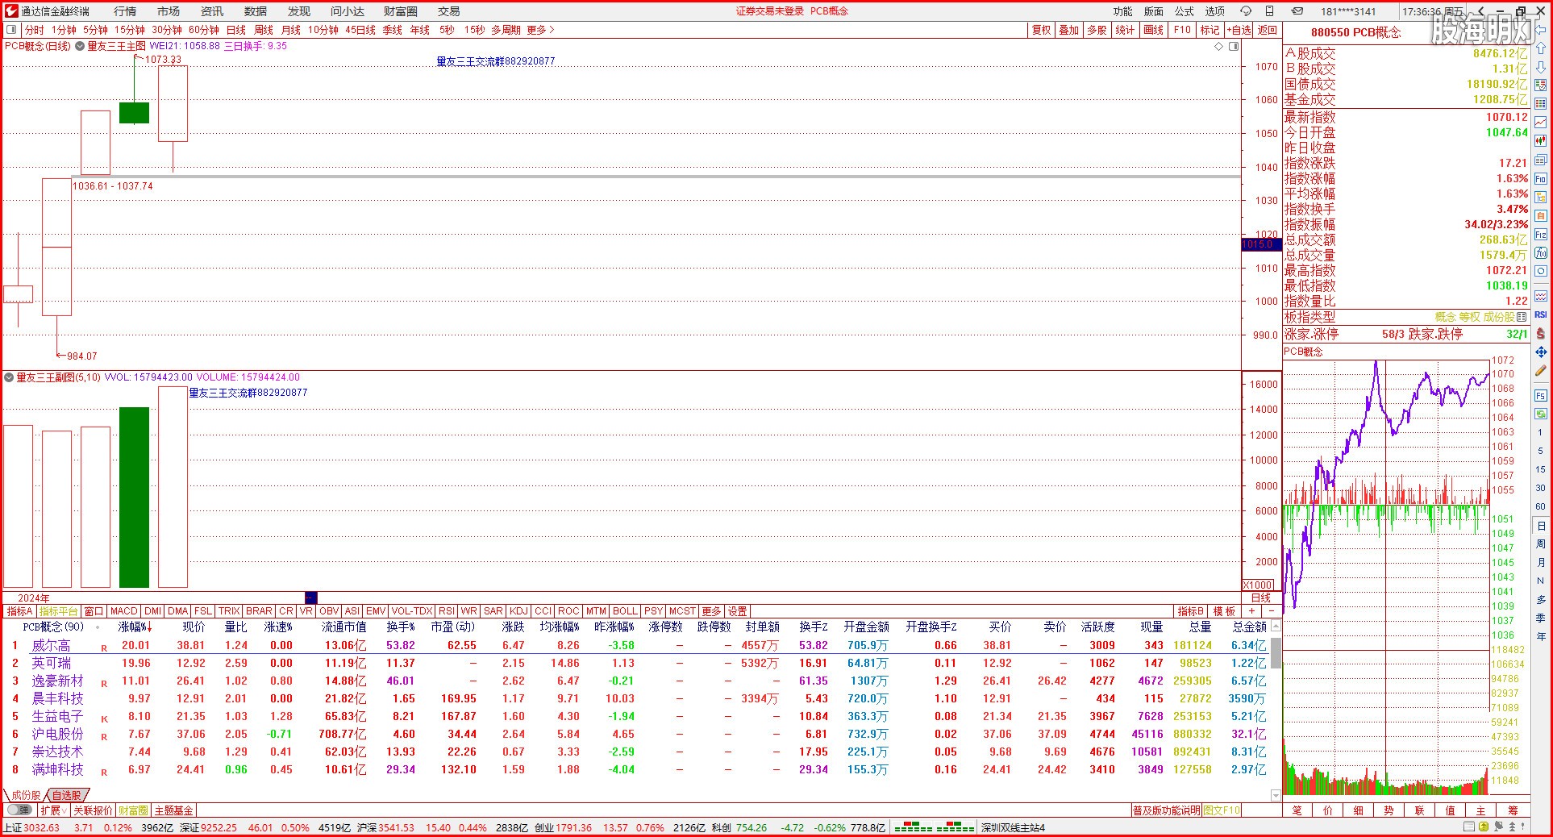Click the yellow badge icon in bottom status bar
This screenshot has width=1553, height=837.
1483,827
